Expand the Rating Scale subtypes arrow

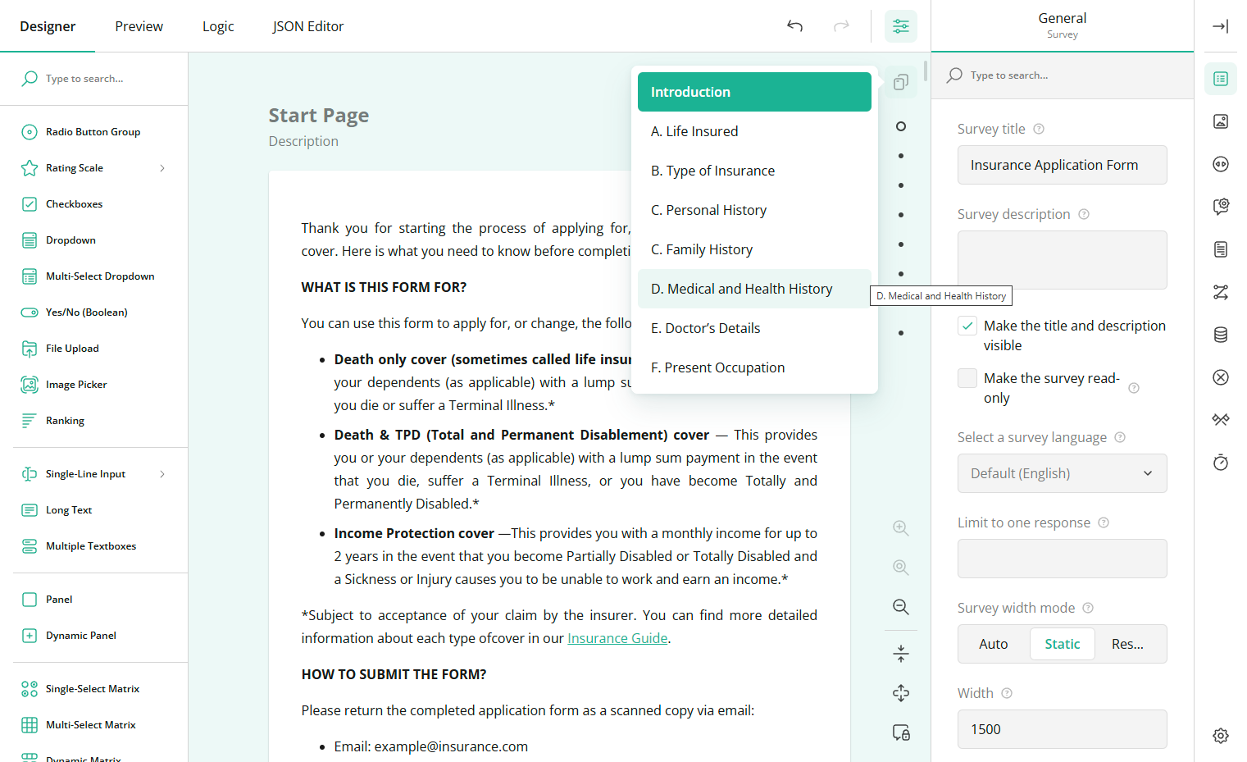(x=162, y=168)
